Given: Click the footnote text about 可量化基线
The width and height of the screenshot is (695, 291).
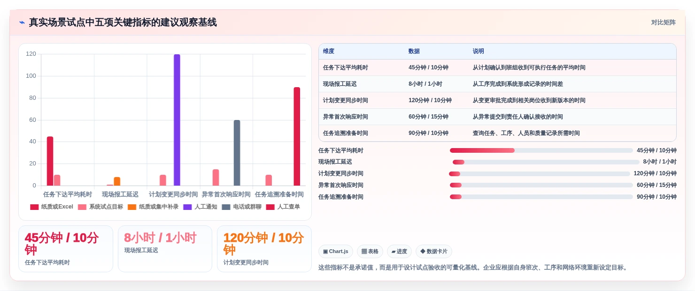Looking at the screenshot, I should tap(473, 268).
